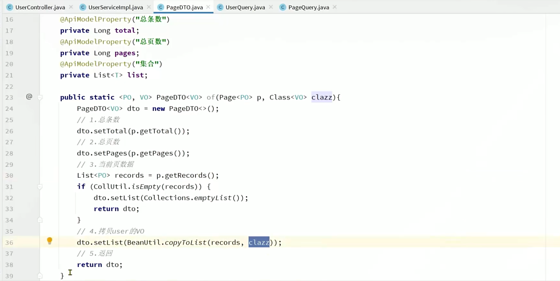Image resolution: width=560 pixels, height=281 pixels.
Task: Click return dto on line 38
Action: point(100,265)
